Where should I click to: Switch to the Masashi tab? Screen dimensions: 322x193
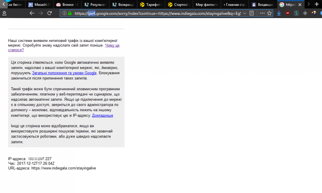click(39, 5)
